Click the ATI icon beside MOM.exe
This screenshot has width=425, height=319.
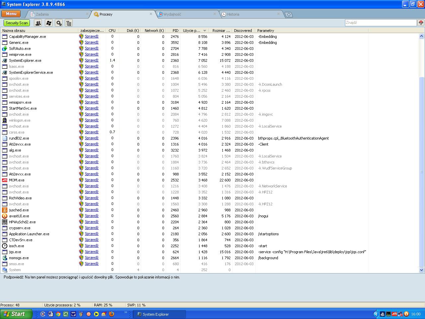coord(5,180)
